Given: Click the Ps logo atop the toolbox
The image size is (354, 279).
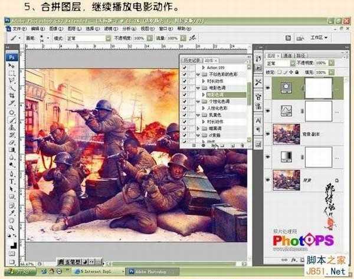Looking at the screenshot, I should [12, 57].
